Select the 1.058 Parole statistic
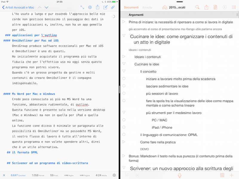The height and width of the screenshot is (179, 239). (x=38, y=175)
